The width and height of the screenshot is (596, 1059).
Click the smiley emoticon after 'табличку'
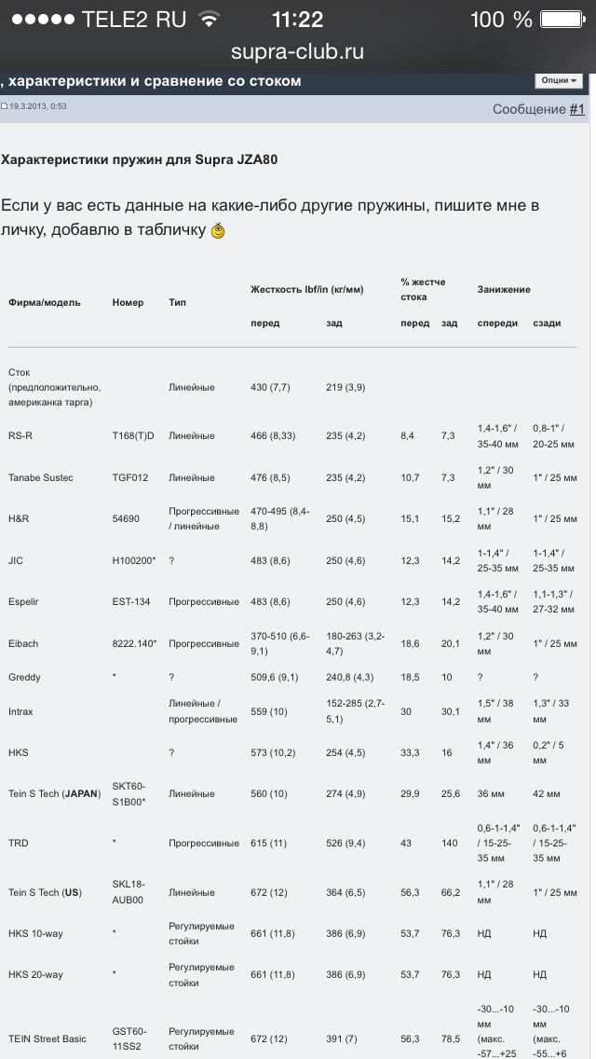[x=218, y=231]
